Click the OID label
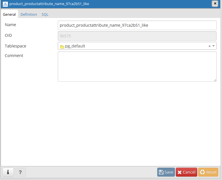This screenshot has width=222, height=180. point(8,35)
